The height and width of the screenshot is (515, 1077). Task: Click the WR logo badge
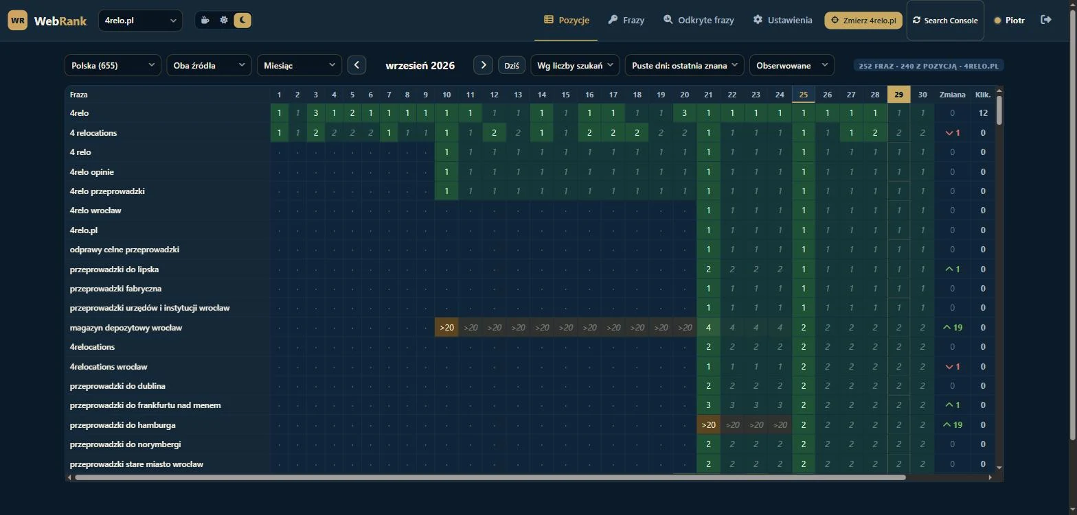click(x=18, y=21)
